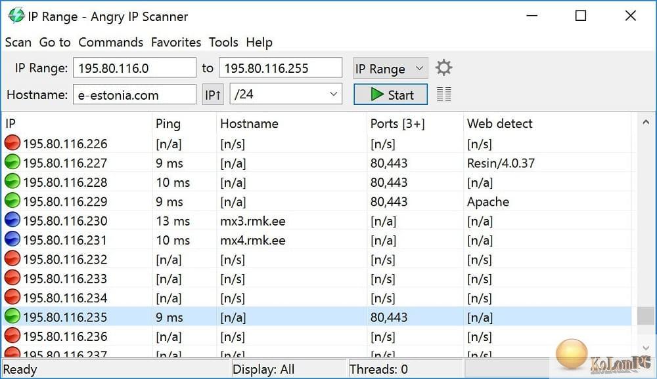Select the IP address 195.80.116.233

click(65, 278)
